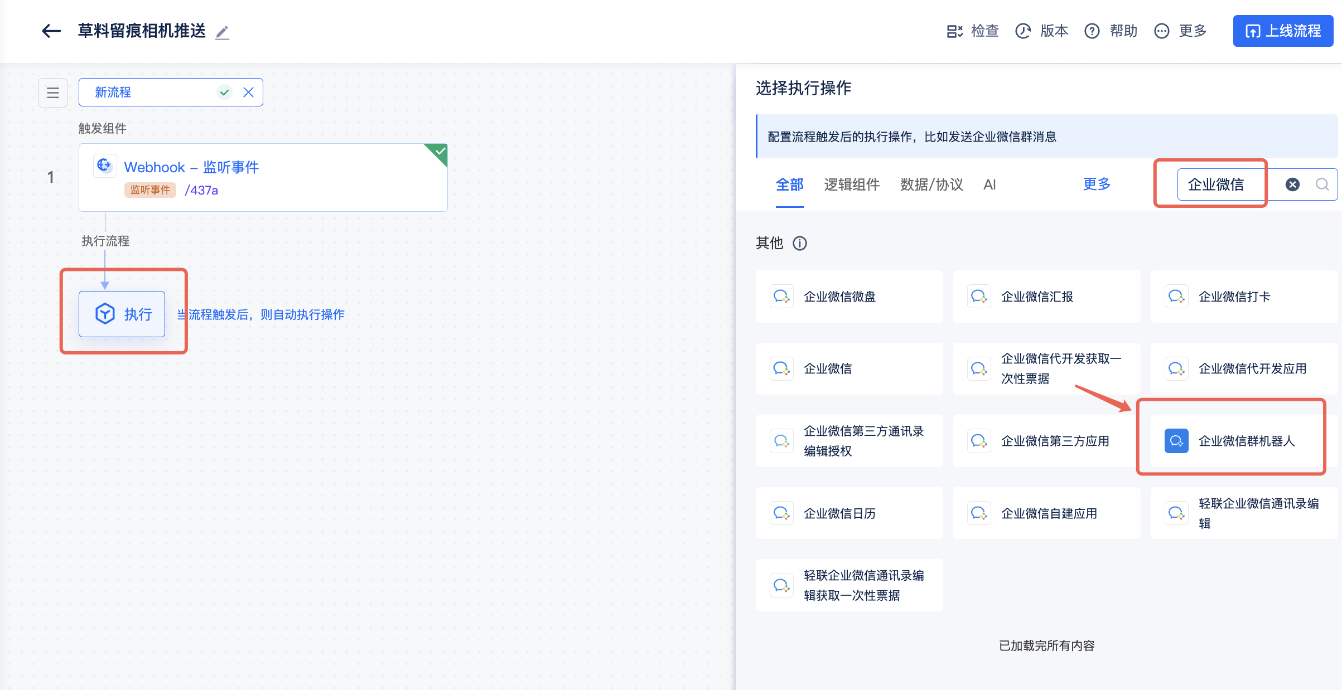Click the /437a path text
The width and height of the screenshot is (1342, 690).
(201, 191)
